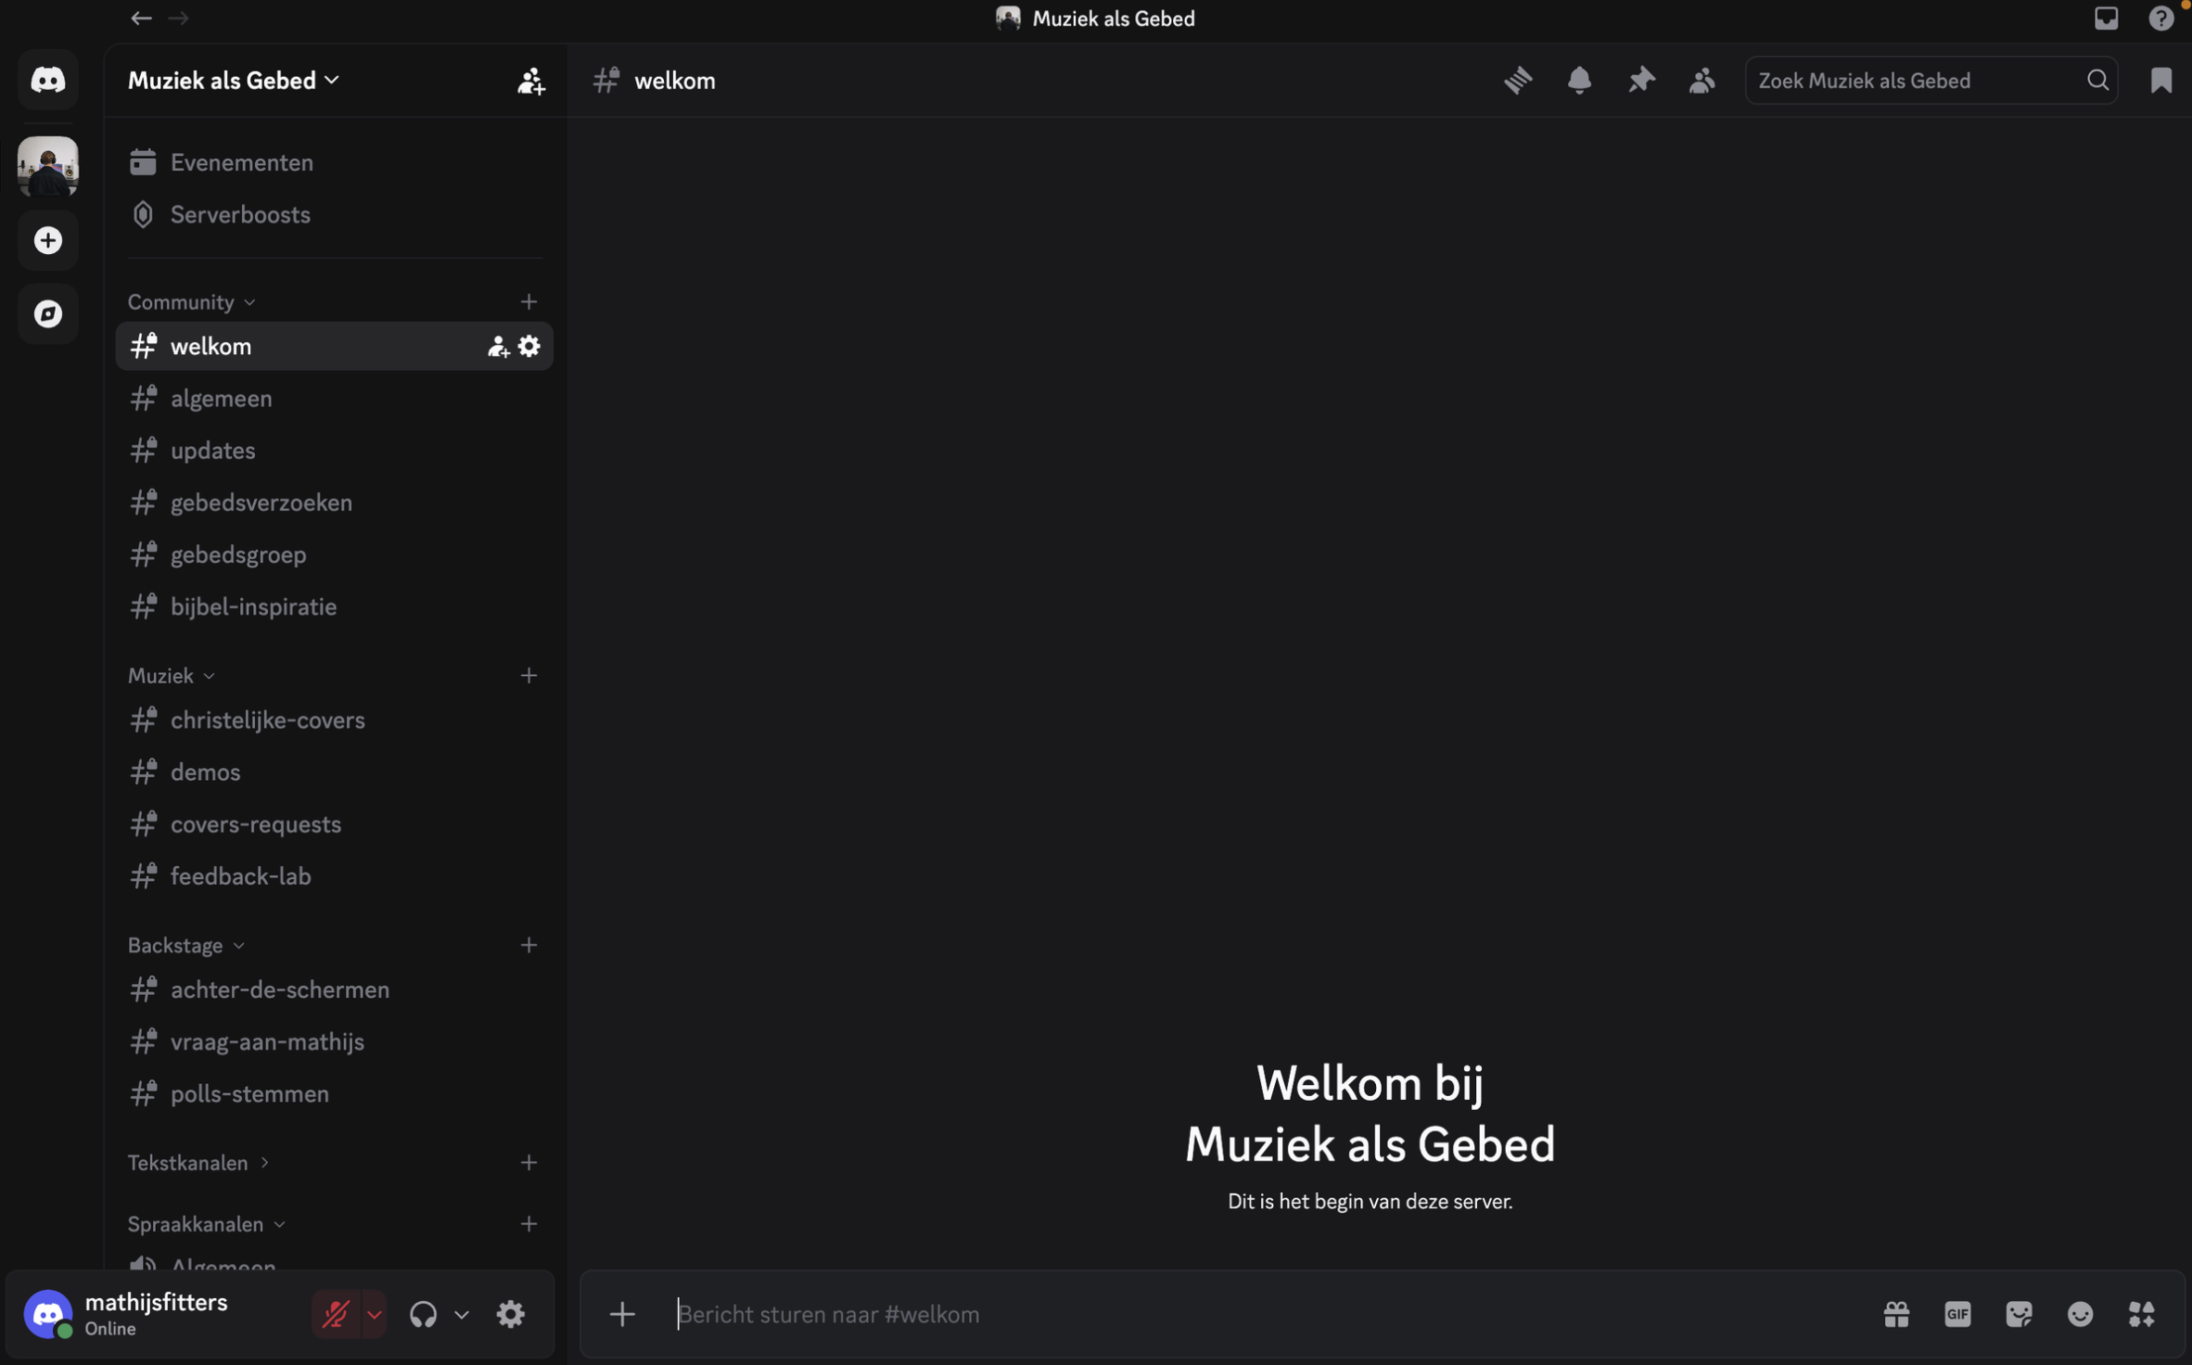Open the Threads icon in channel header

point(1518,81)
